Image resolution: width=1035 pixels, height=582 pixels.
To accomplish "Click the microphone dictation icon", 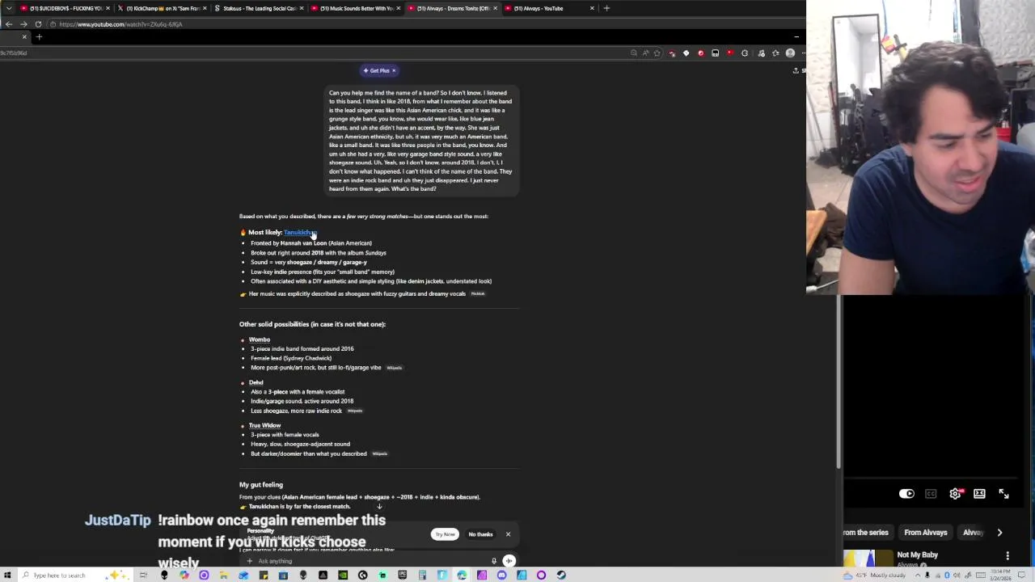I will tap(494, 561).
